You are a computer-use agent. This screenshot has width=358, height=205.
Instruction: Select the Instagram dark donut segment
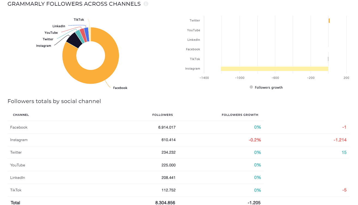[x=73, y=41]
